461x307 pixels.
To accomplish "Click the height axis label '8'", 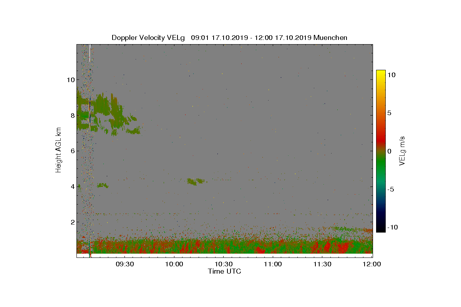I will tap(72, 115).
